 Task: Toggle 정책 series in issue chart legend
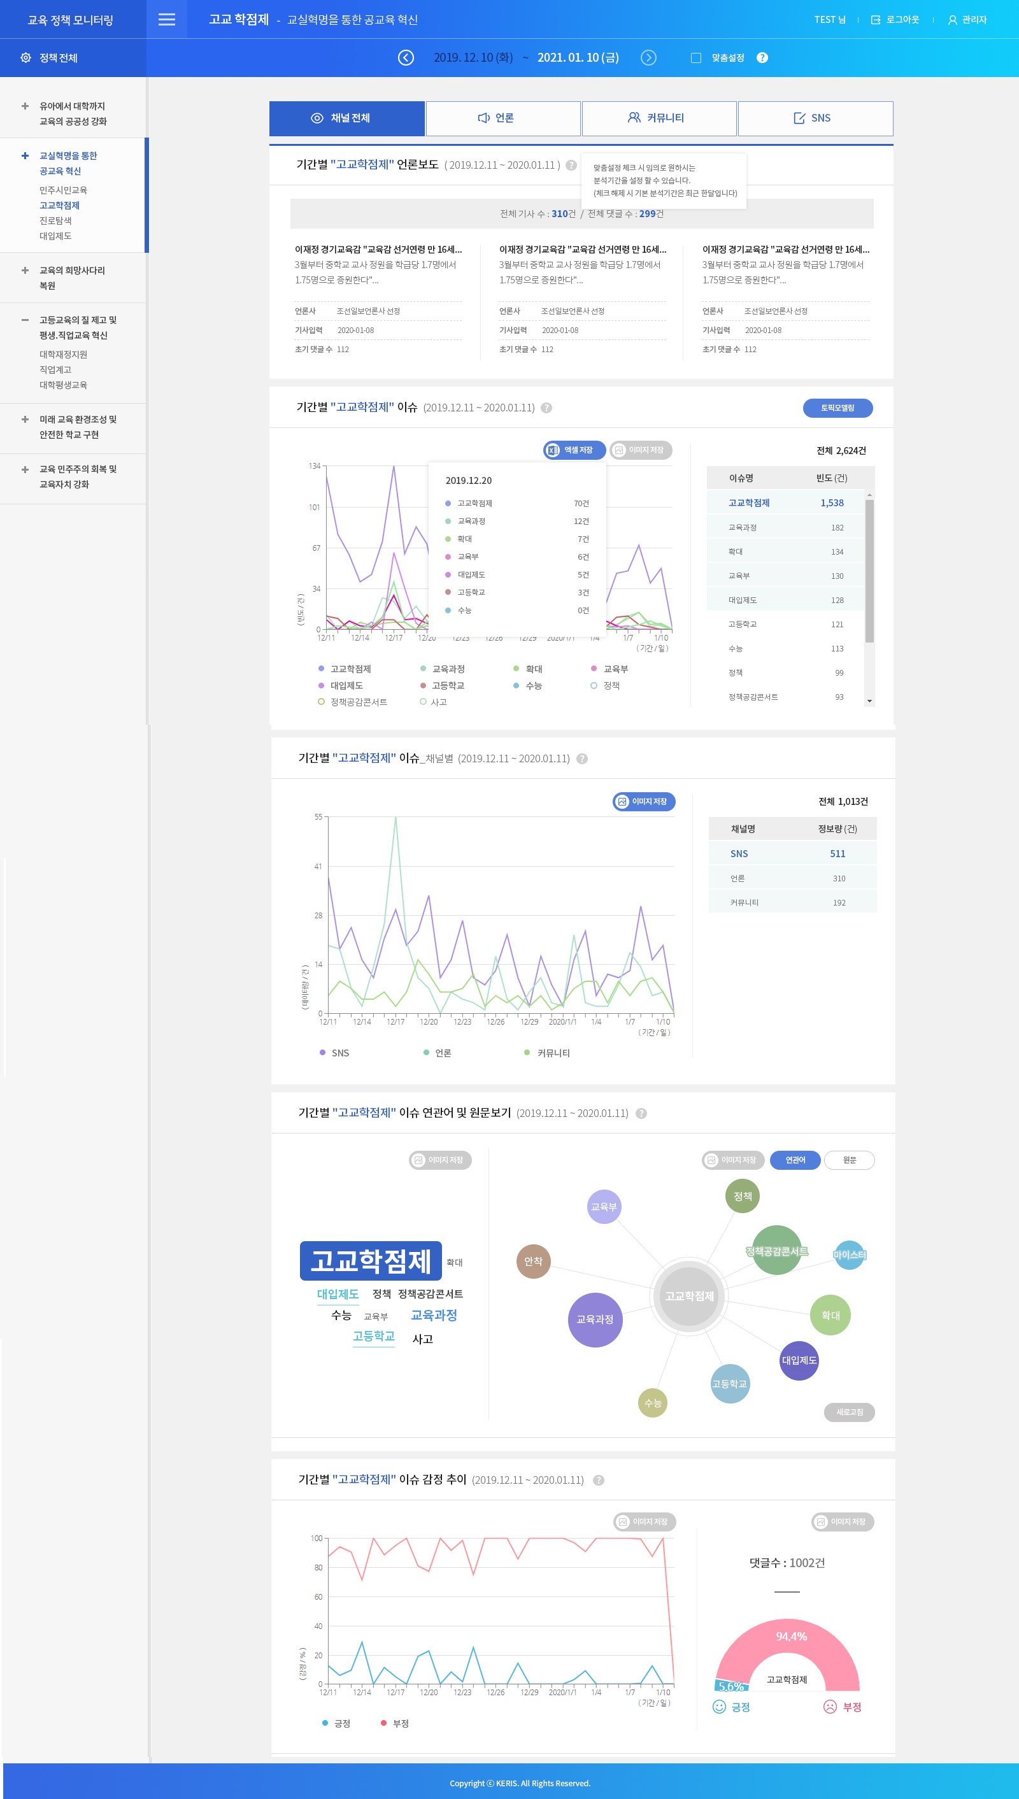(604, 686)
